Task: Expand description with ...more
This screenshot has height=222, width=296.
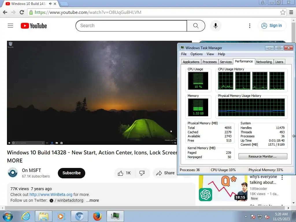Action: tap(92, 200)
